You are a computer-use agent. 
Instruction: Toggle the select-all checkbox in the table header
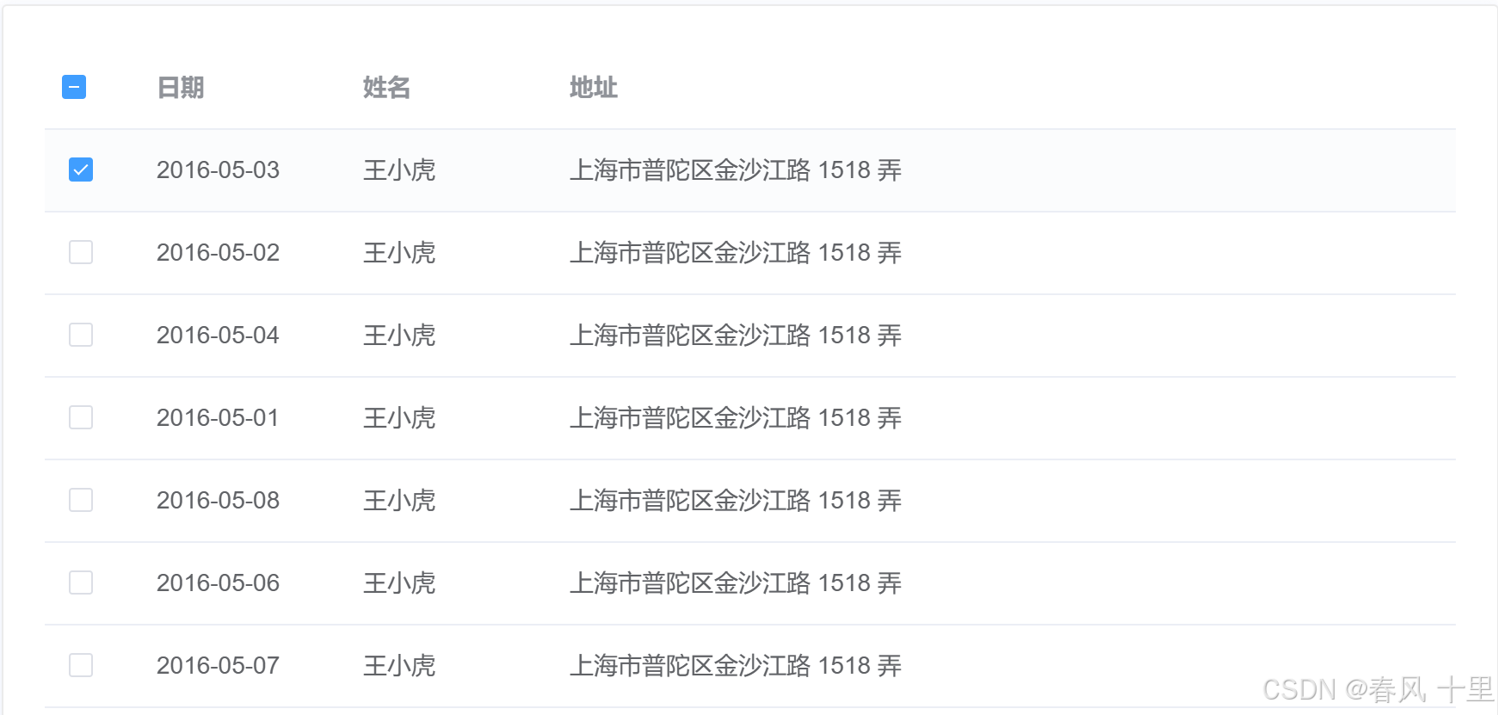tap(74, 87)
